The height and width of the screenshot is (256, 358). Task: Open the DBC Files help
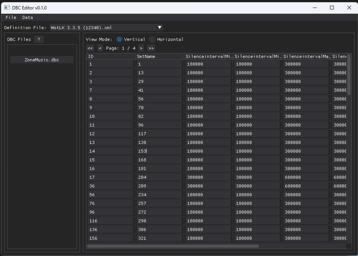click(x=39, y=39)
